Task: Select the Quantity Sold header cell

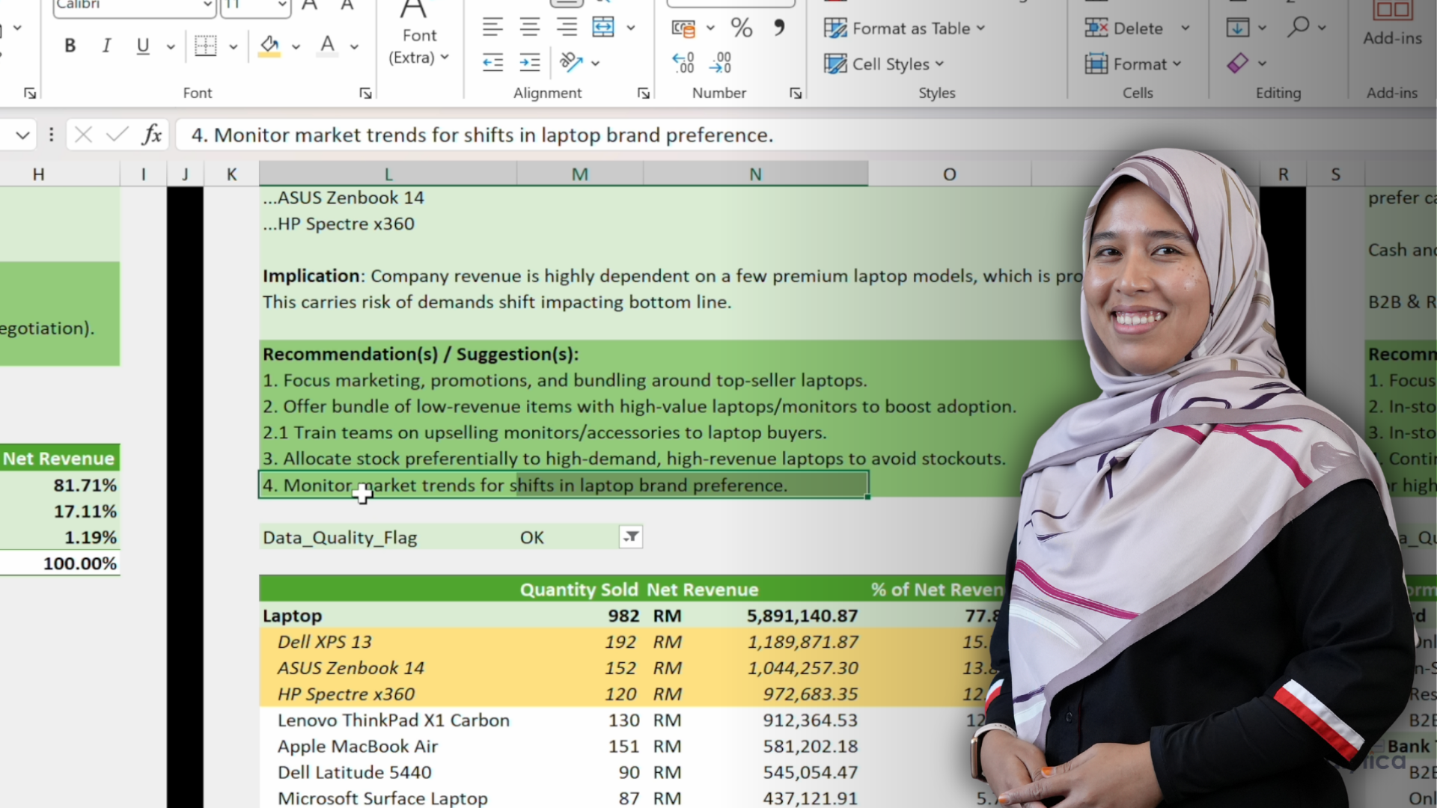Action: pos(579,590)
